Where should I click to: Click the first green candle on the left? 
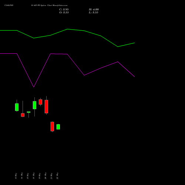pos(17,107)
